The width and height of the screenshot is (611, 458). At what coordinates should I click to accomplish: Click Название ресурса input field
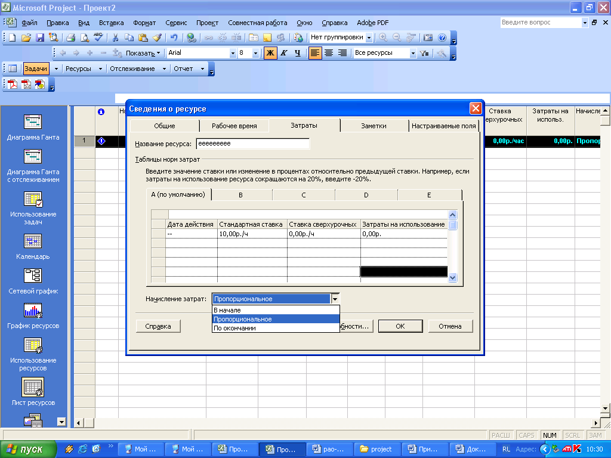pyautogui.click(x=252, y=144)
